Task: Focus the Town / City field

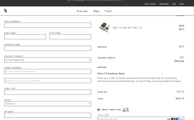Action: (48, 92)
